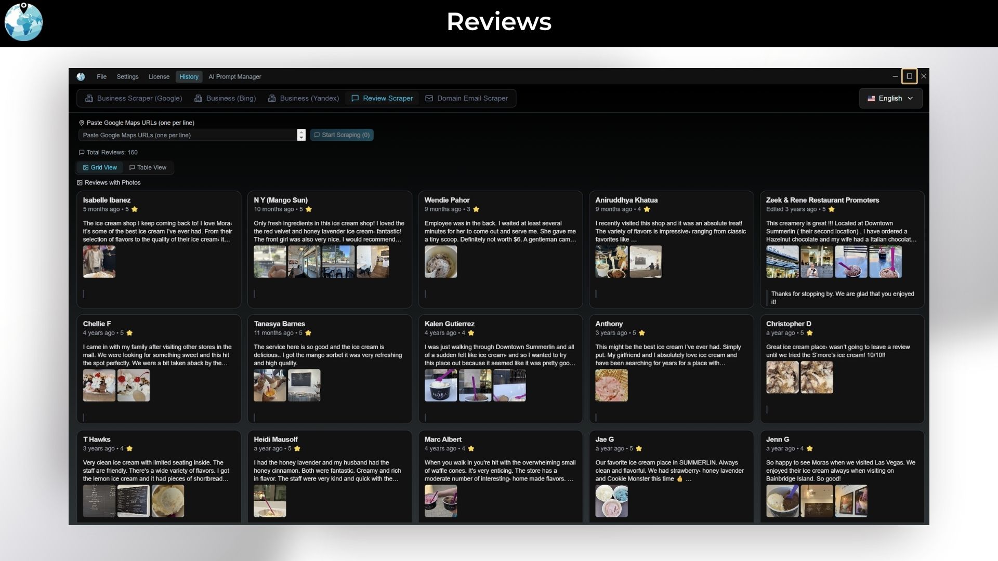998x561 pixels.
Task: Open the History menu
Action: click(189, 77)
